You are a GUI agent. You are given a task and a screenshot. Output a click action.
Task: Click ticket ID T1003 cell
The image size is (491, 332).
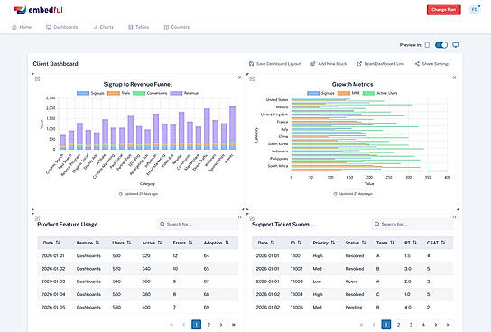pyautogui.click(x=297, y=281)
